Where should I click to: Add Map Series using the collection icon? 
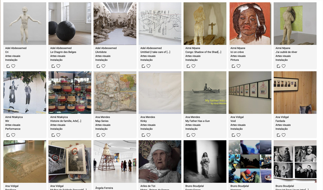98,135
